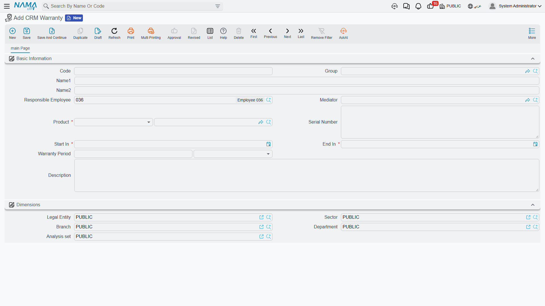Open Help
This screenshot has width=545, height=306.
point(223,33)
